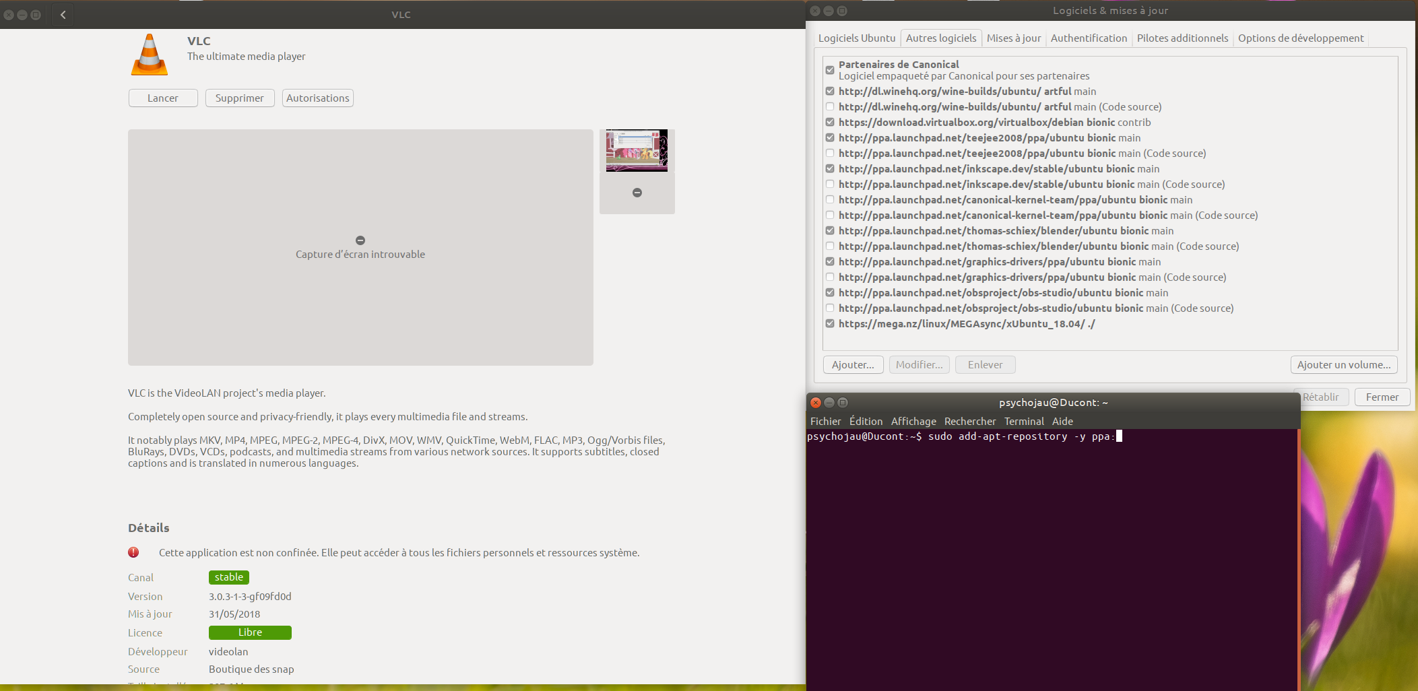Click the update date 31/05/2018
Image resolution: width=1418 pixels, height=691 pixels.
pos(234,614)
